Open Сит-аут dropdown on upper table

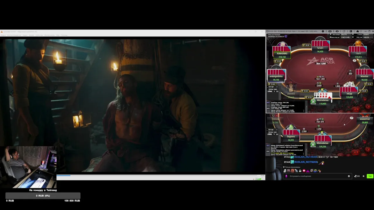[x=277, y=87]
